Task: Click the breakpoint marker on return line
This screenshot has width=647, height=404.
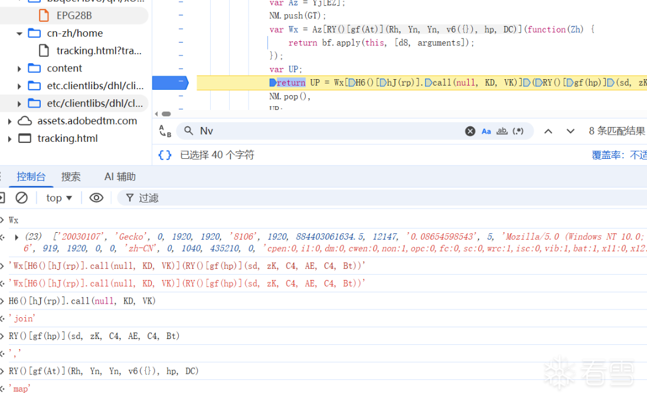Action: 171,83
